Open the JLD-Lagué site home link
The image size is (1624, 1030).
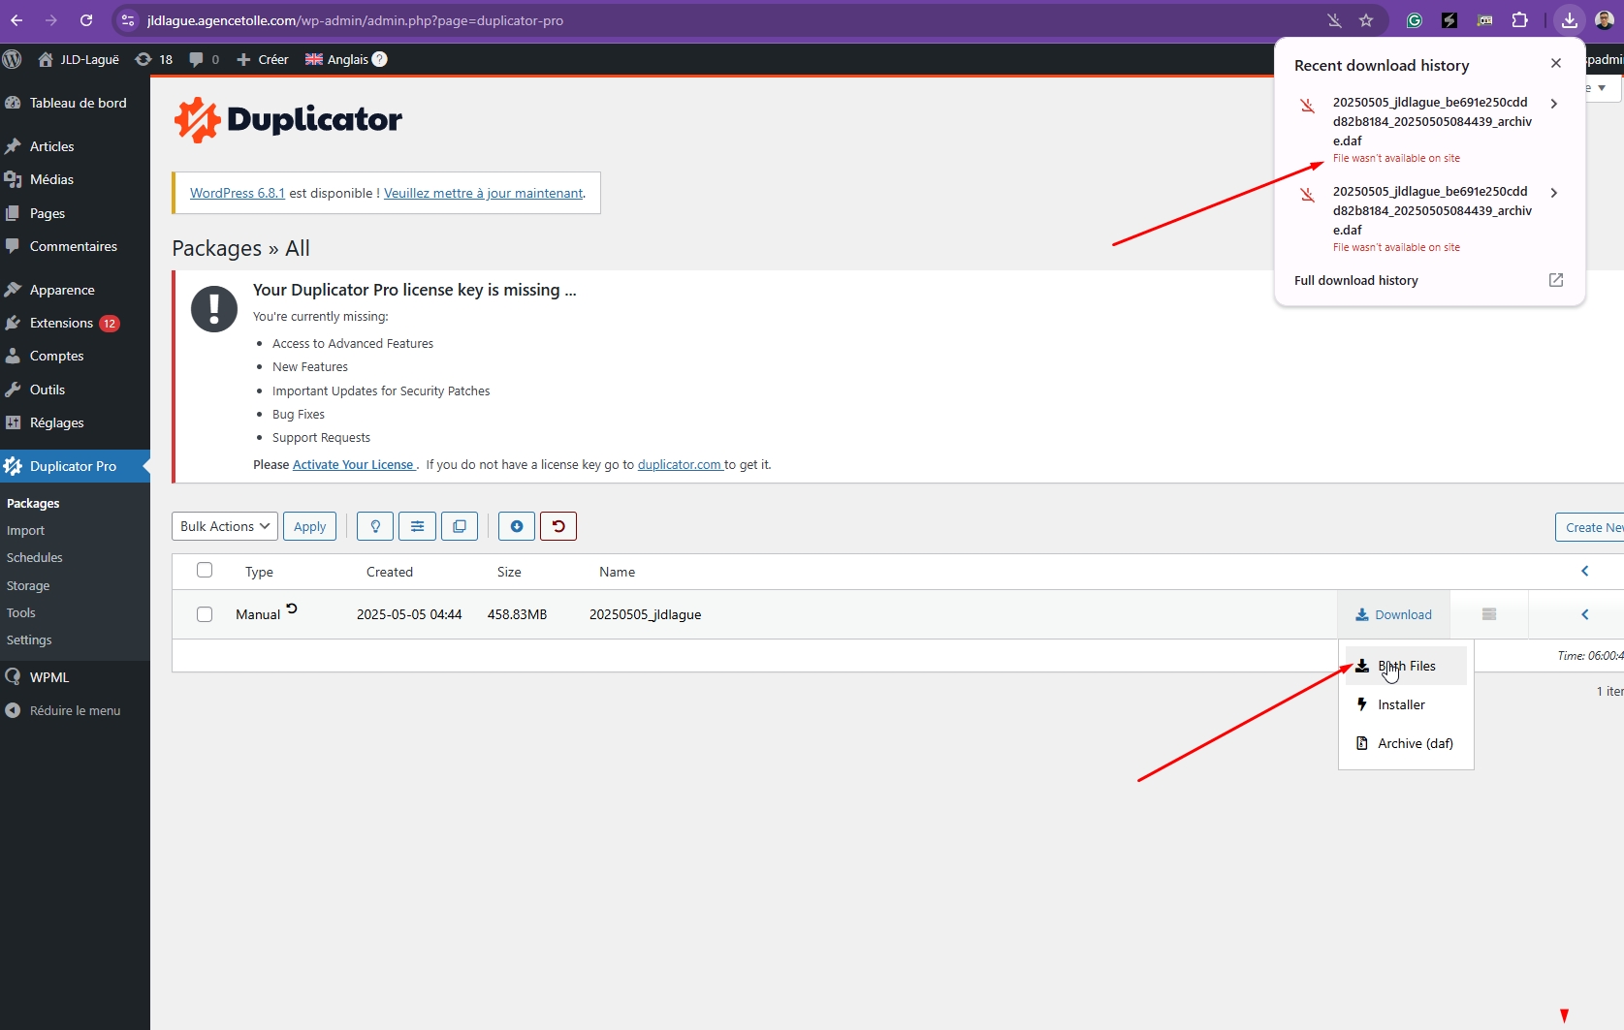pyautogui.click(x=79, y=59)
